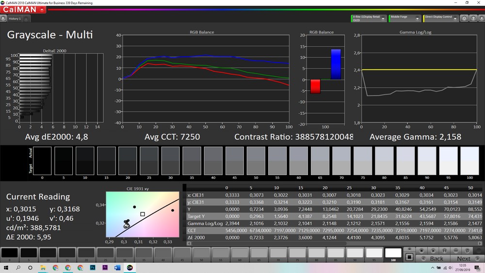
Task: Click the Average Gamma: 2,158 readout
Action: click(x=415, y=137)
